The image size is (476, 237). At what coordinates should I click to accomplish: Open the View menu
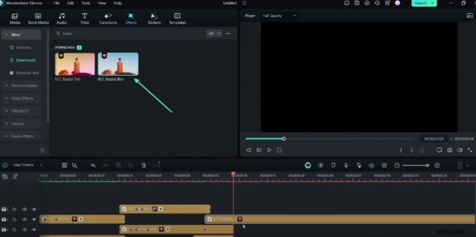click(x=102, y=3)
